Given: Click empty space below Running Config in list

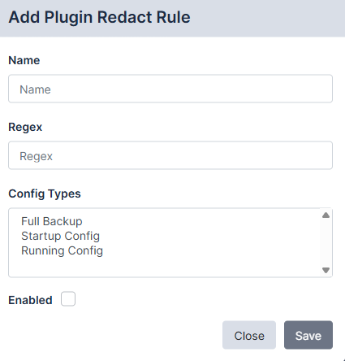Looking at the screenshot, I should click(162, 267).
